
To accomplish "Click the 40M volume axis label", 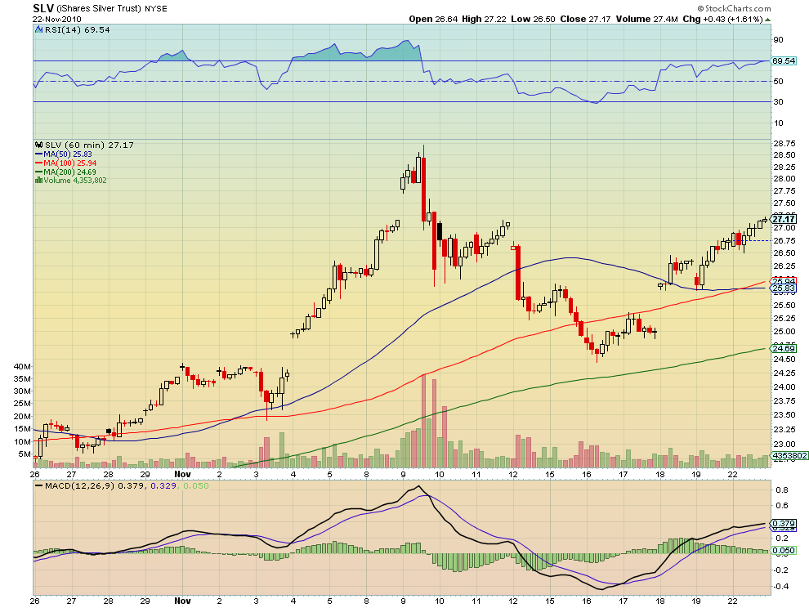I will (22, 366).
